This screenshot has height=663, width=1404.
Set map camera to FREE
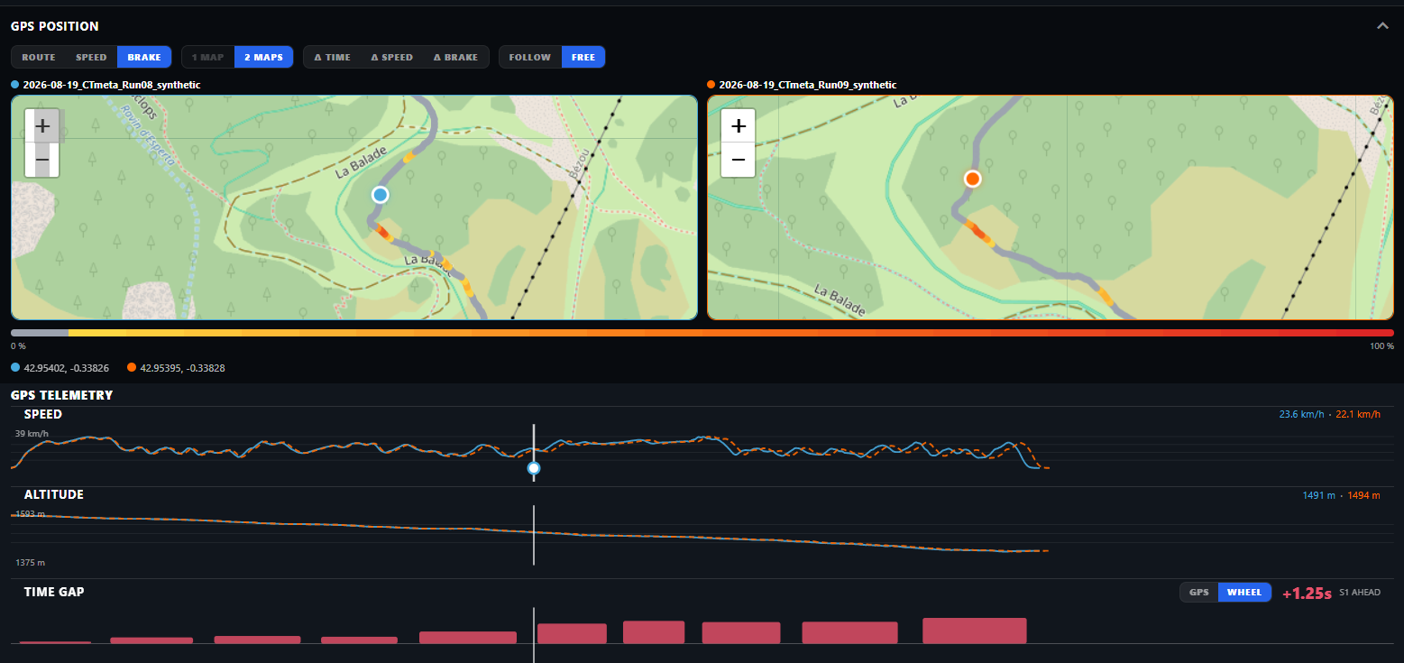tap(583, 57)
